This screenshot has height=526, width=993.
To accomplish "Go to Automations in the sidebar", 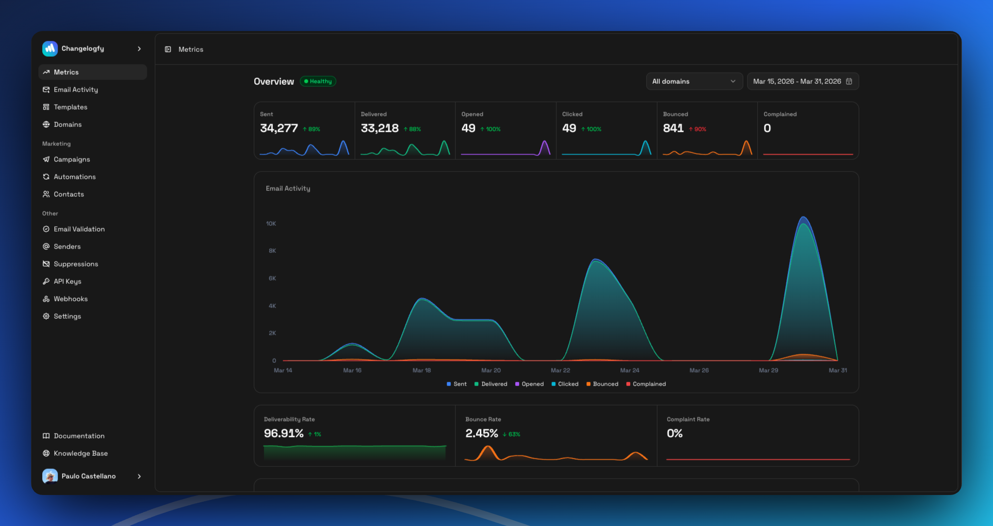I will click(75, 177).
